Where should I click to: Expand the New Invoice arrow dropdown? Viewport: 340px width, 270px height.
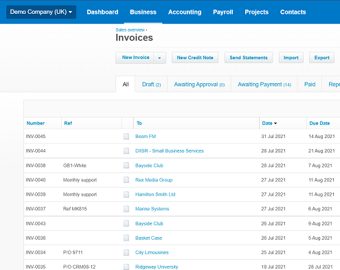coord(159,58)
